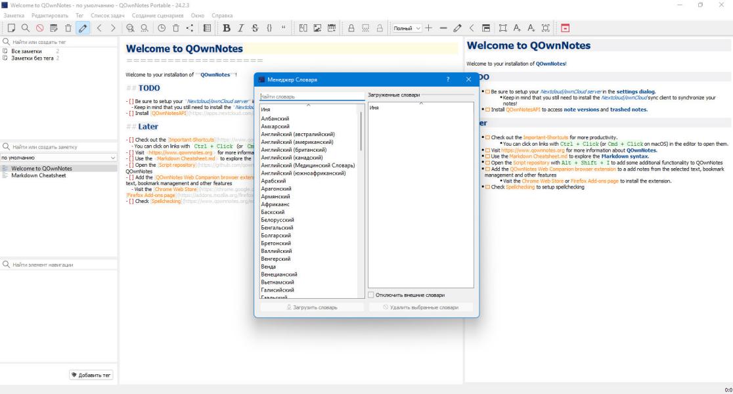The width and height of the screenshot is (733, 394).
Task: Open note versions clock icon
Action: (162, 28)
